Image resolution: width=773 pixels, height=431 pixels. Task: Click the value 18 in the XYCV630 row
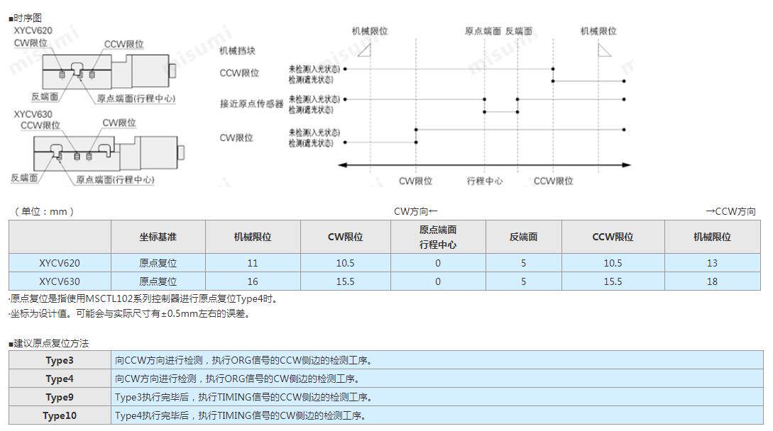(712, 281)
